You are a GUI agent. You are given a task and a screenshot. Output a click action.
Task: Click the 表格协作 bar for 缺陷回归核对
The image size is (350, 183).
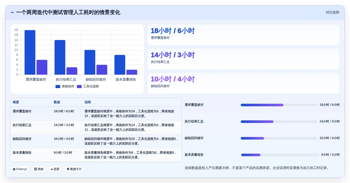(x=90, y=62)
